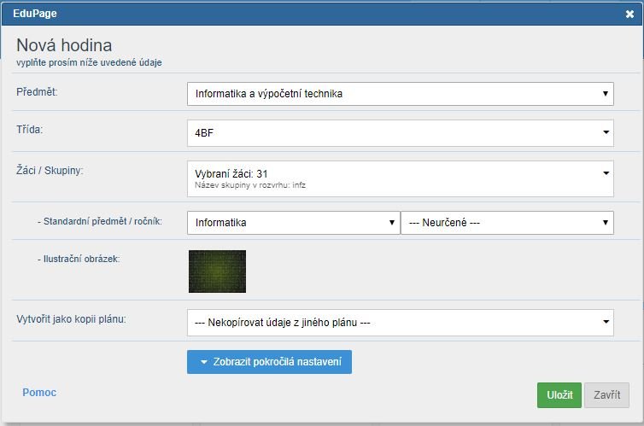The height and width of the screenshot is (426, 644).
Task: Open the Vybraní žáci: 31 student selector
Action: click(393, 178)
